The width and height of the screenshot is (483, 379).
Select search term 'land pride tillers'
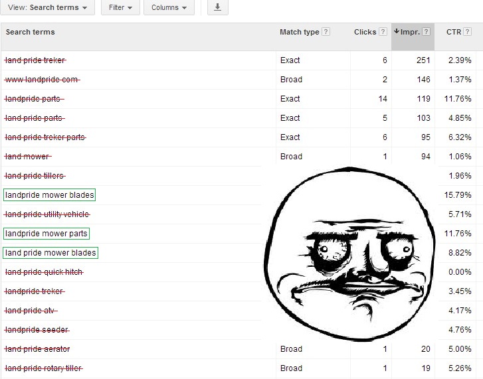(35, 176)
